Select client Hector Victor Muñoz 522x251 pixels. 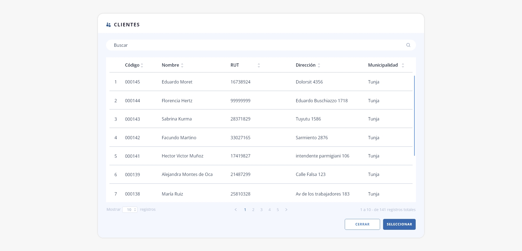(182, 156)
